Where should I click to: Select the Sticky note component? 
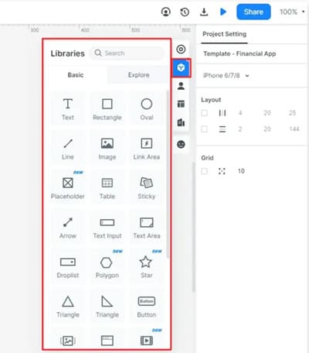point(147,188)
